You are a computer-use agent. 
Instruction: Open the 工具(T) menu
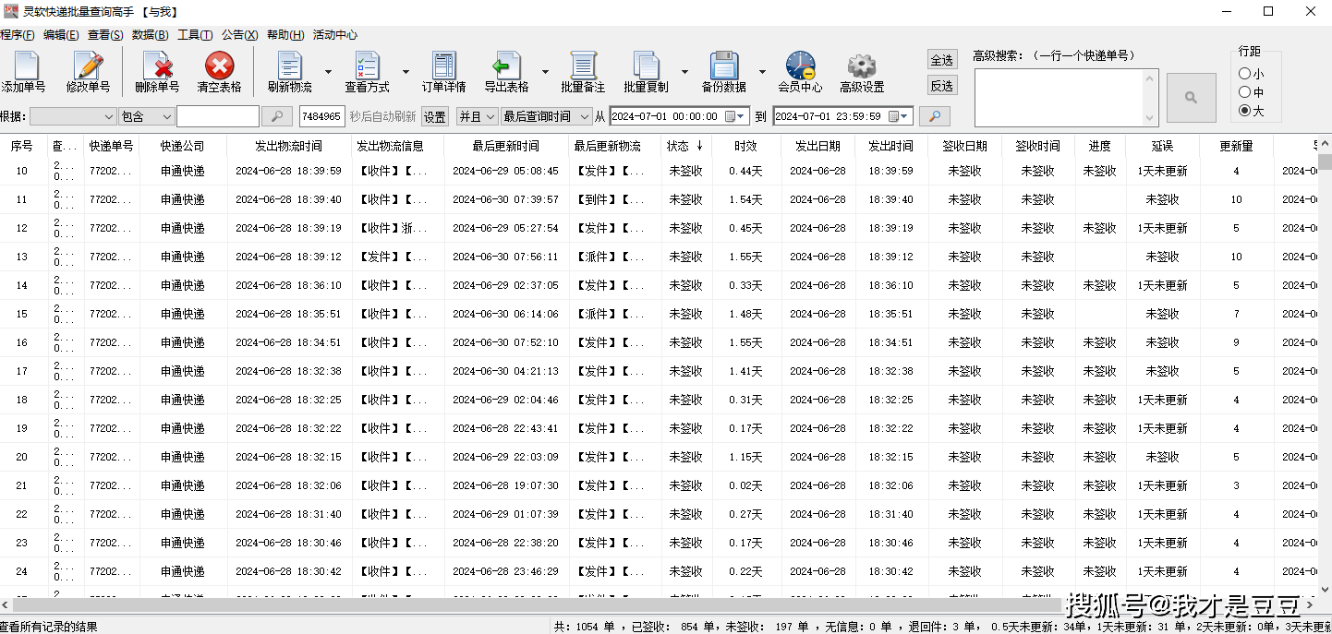195,35
